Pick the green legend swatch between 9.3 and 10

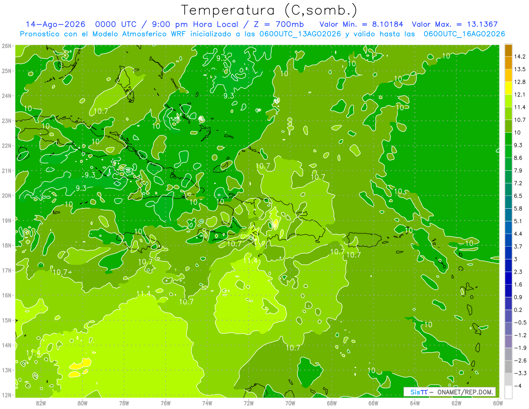[x=508, y=139]
